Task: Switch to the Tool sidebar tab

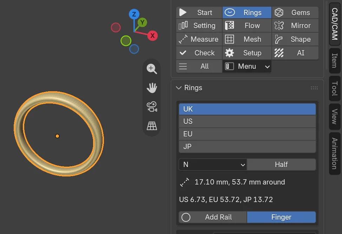Action: coord(335,88)
